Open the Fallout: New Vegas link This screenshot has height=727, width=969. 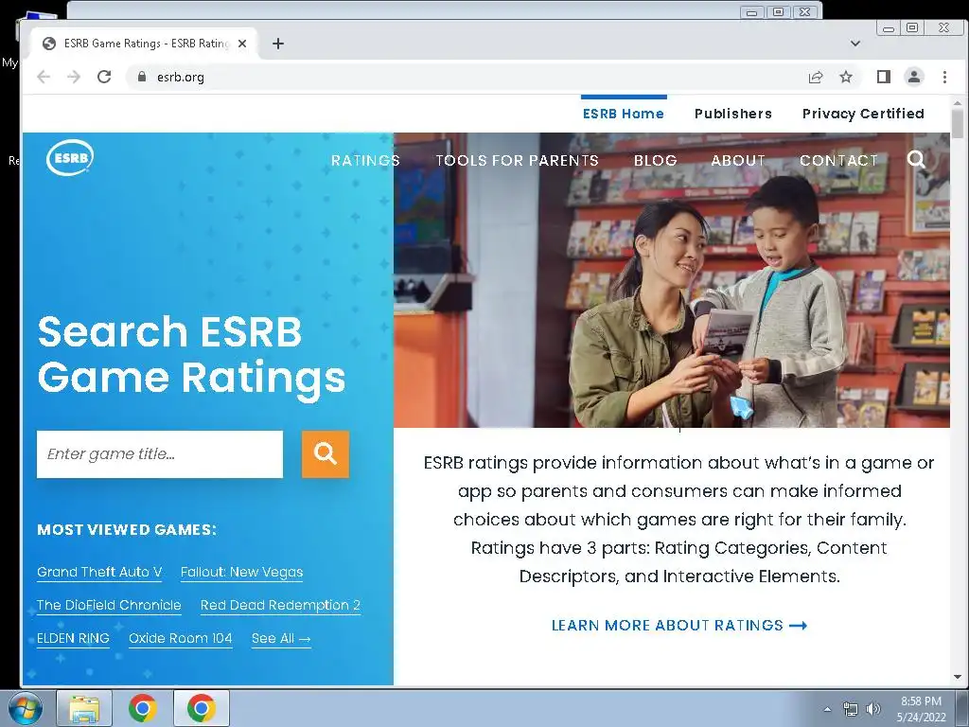(x=241, y=573)
